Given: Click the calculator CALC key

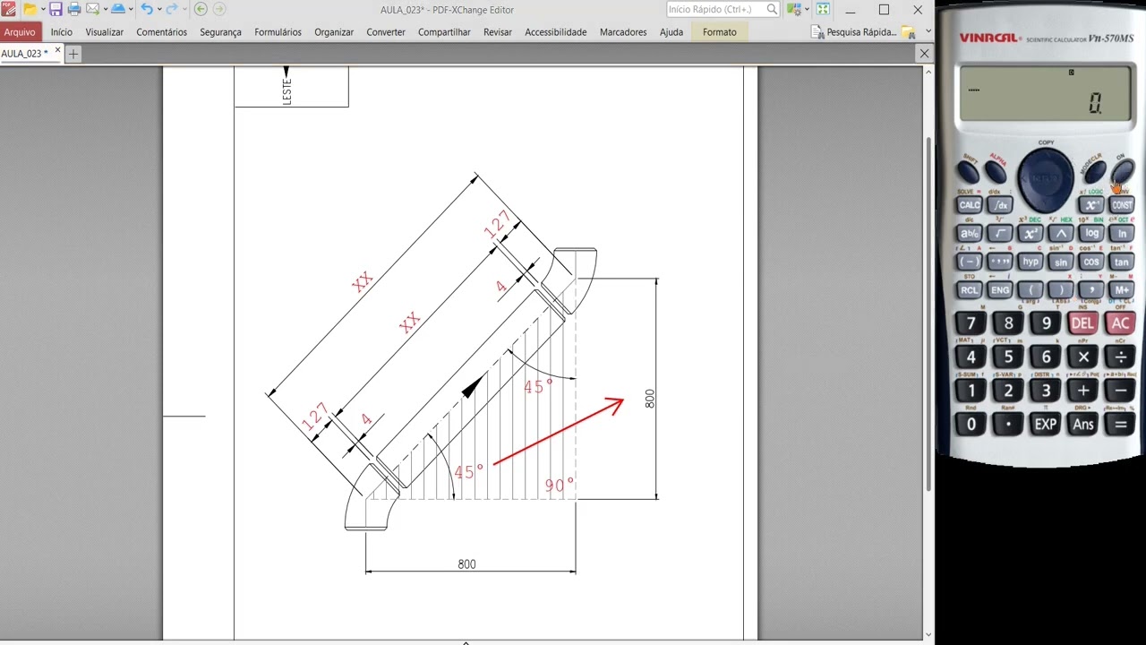Looking at the screenshot, I should tap(970, 205).
